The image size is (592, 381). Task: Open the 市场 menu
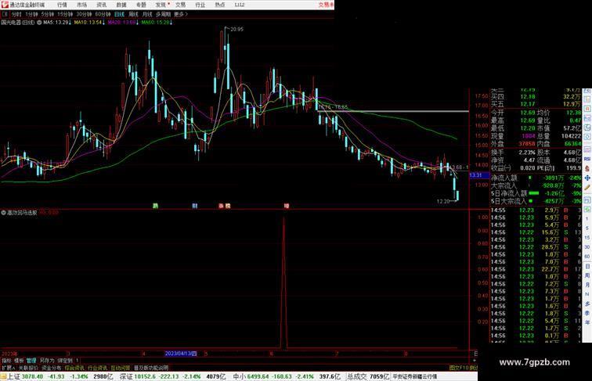click(x=81, y=5)
